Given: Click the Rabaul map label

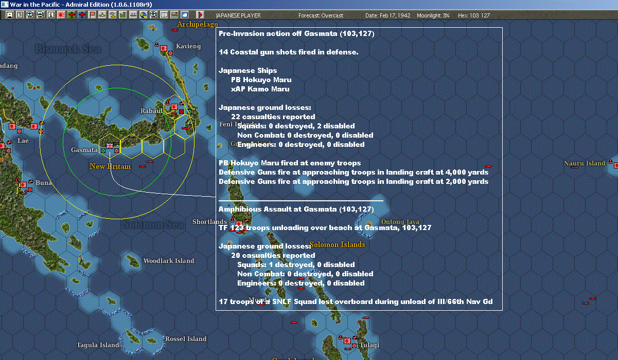Looking at the screenshot, I should click(x=152, y=111).
